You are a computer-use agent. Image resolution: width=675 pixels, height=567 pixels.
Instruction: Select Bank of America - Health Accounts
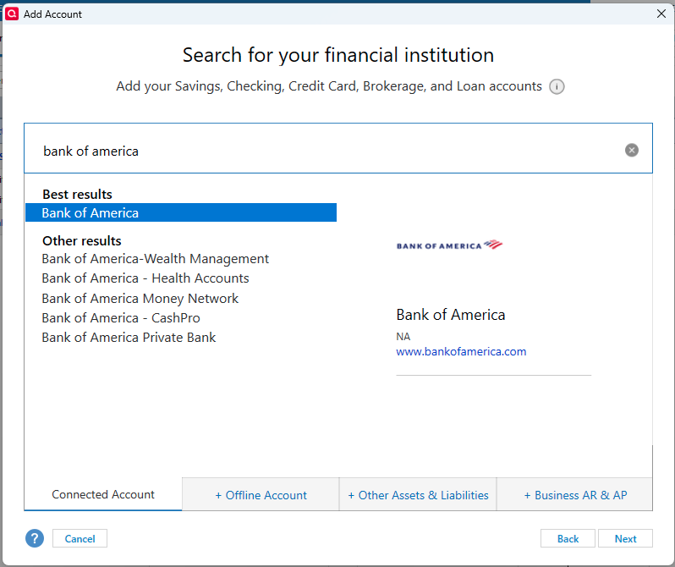(145, 278)
